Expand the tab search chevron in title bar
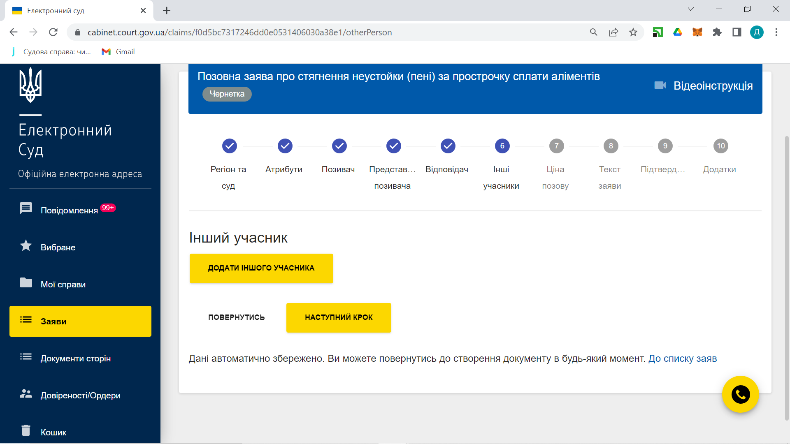Viewport: 790px width, 444px height. click(690, 9)
